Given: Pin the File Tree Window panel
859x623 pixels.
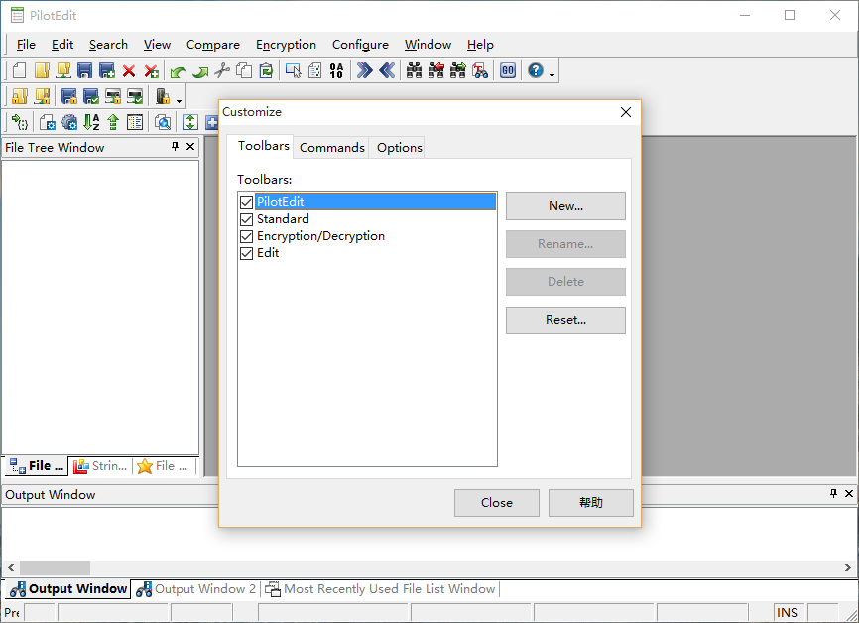Looking at the screenshot, I should coord(176,147).
